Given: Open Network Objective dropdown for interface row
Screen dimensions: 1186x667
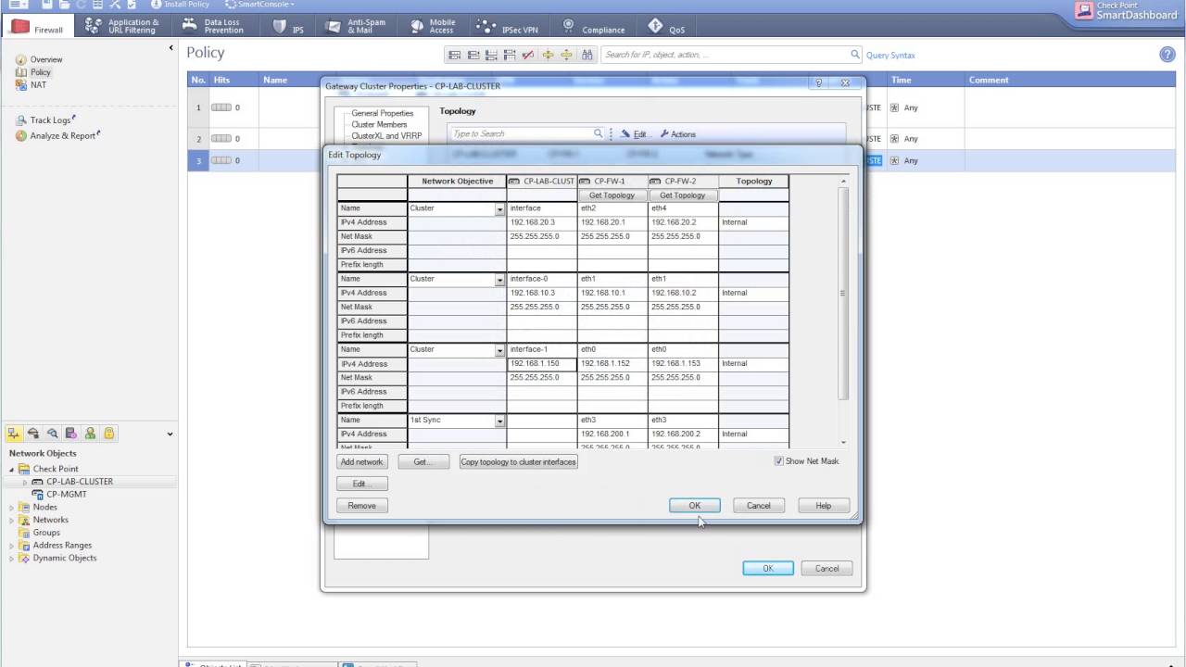Looking at the screenshot, I should click(499, 209).
